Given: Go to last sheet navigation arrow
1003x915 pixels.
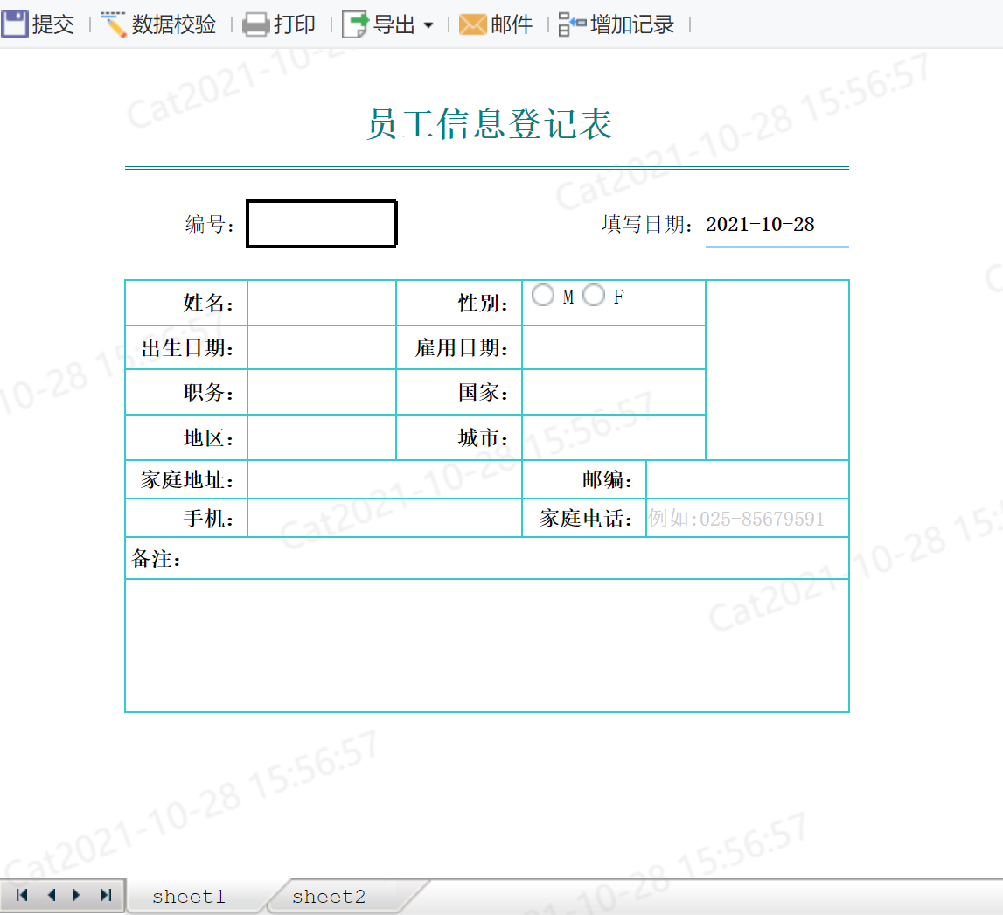Looking at the screenshot, I should point(106,895).
